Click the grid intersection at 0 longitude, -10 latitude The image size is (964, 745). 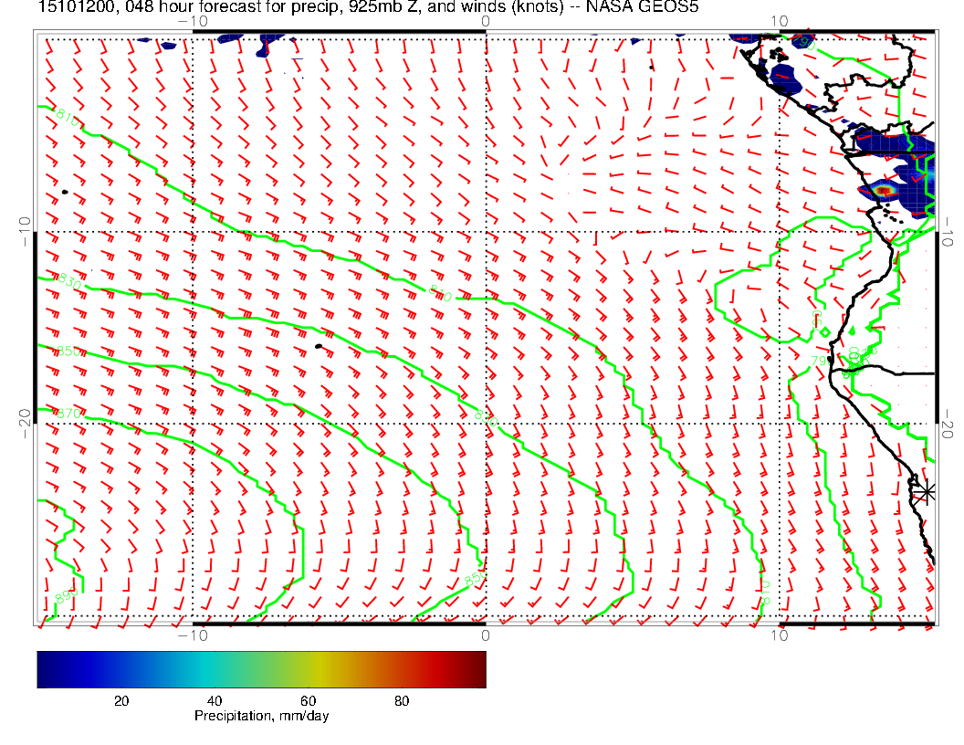tap(485, 232)
